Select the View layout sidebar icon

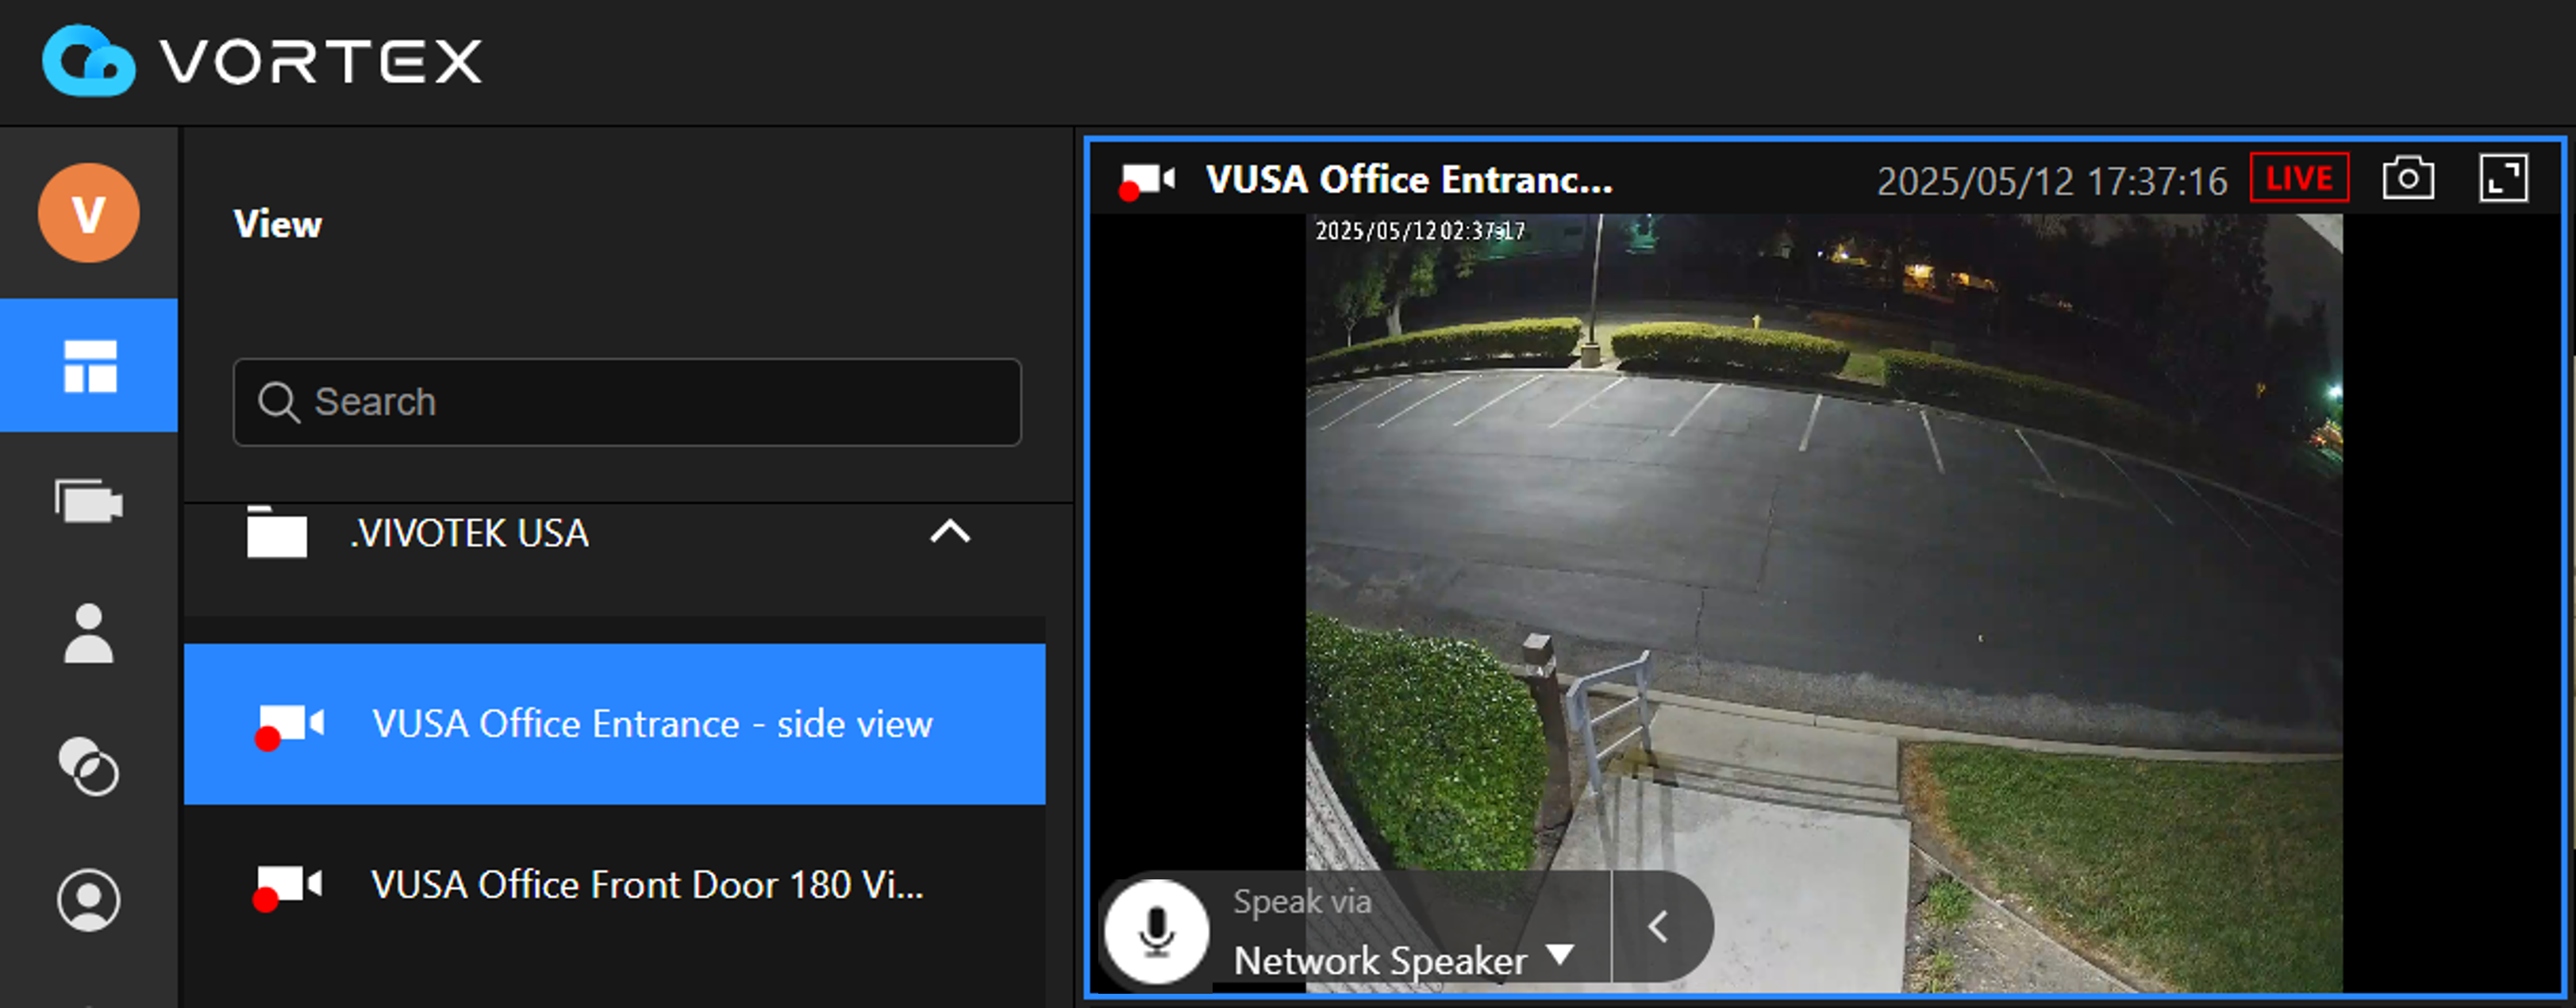point(89,366)
